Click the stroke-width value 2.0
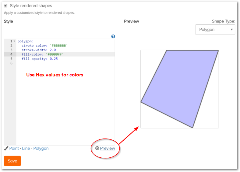This screenshot has height=172, width=240. tap(53, 50)
